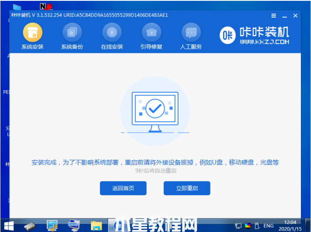Open the 在线安装 download icon
The height and width of the screenshot is (232, 311).
[112, 33]
